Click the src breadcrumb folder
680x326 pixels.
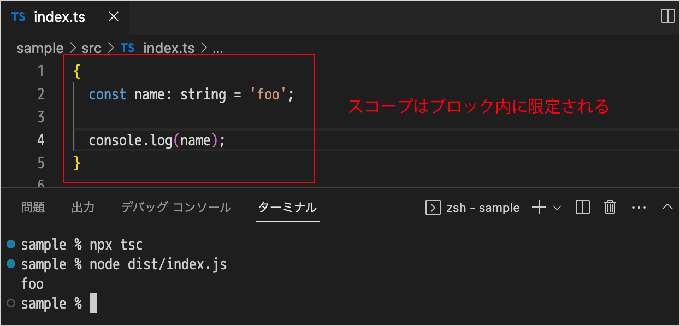click(91, 48)
